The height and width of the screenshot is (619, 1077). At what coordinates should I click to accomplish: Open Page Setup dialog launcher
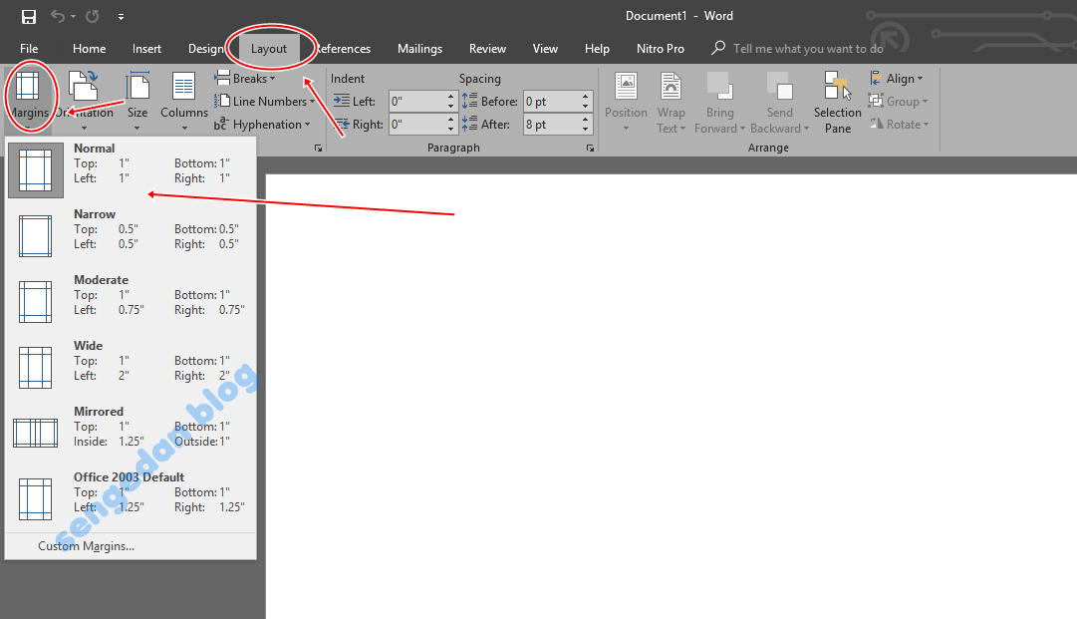[318, 148]
